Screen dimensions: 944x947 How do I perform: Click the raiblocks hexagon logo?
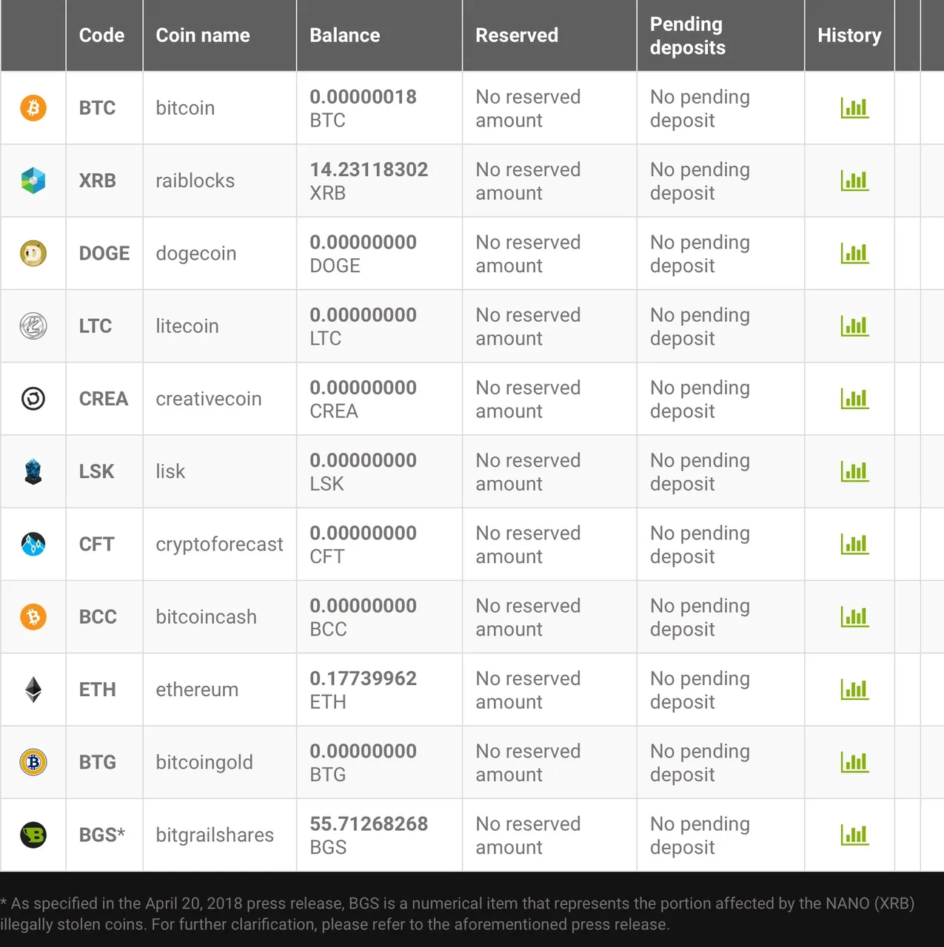point(33,181)
